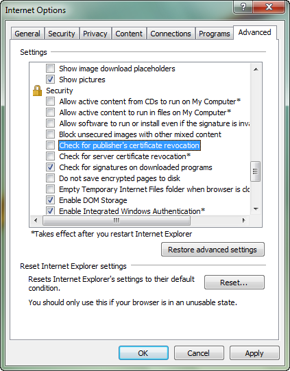Click the help question mark button
The image size is (290, 371).
click(x=243, y=7)
